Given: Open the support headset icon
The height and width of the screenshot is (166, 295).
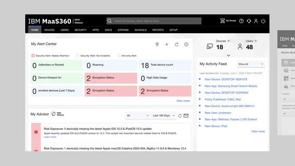Looking at the screenshot, I should coord(249,21).
